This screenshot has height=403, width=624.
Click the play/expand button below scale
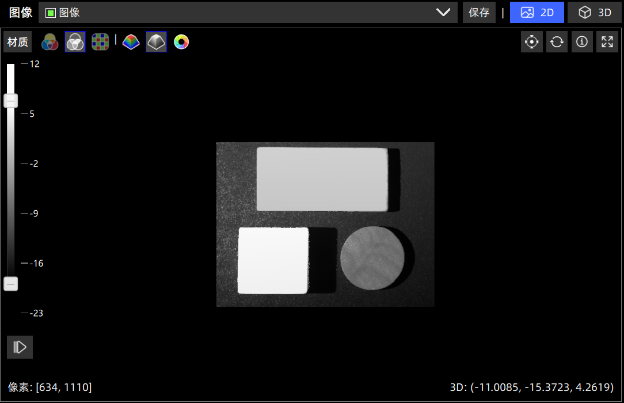[x=20, y=347]
